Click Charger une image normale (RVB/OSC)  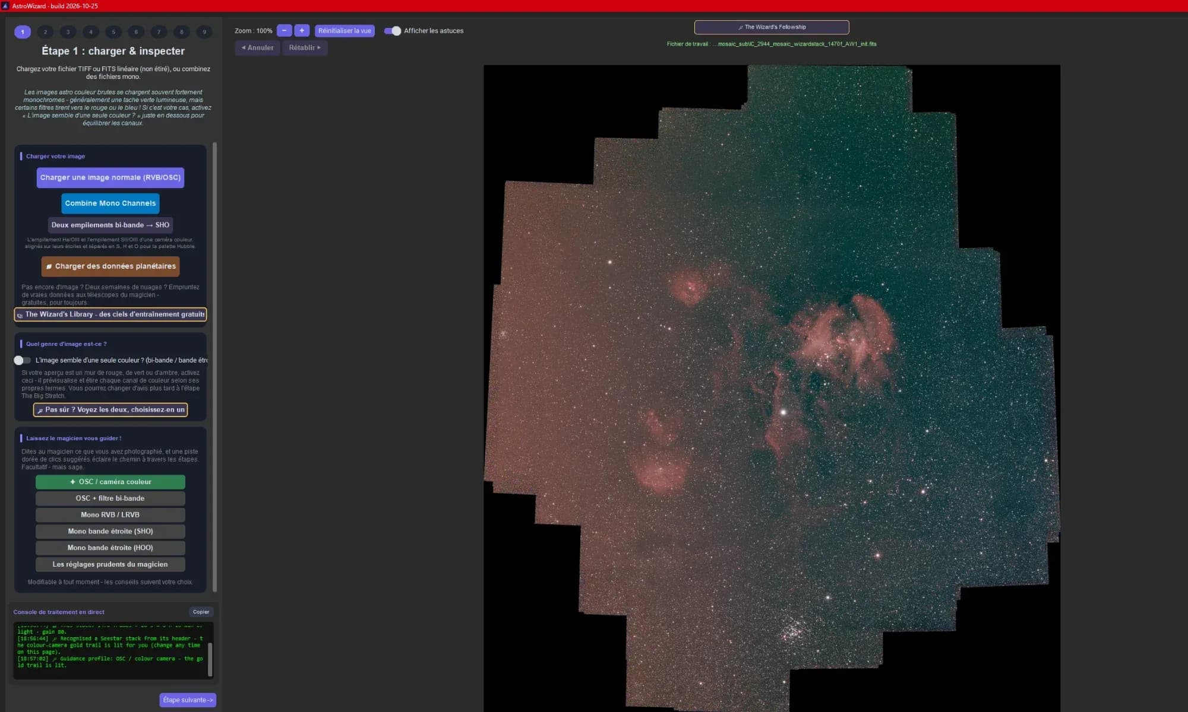110,177
